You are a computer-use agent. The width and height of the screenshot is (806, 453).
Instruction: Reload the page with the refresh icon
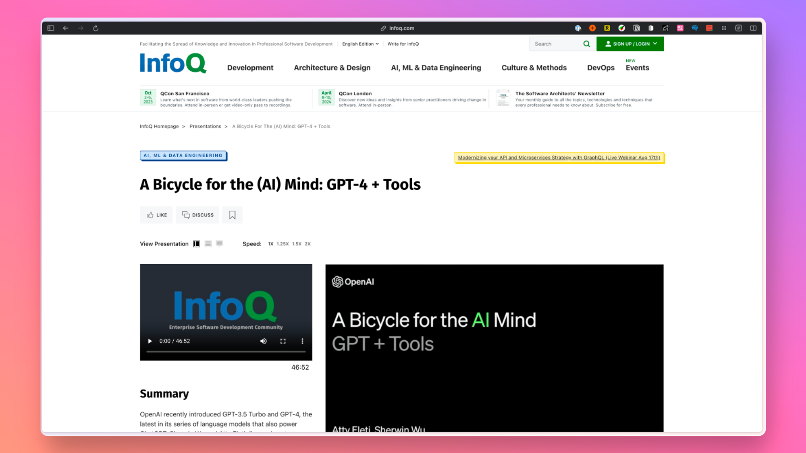tap(96, 28)
